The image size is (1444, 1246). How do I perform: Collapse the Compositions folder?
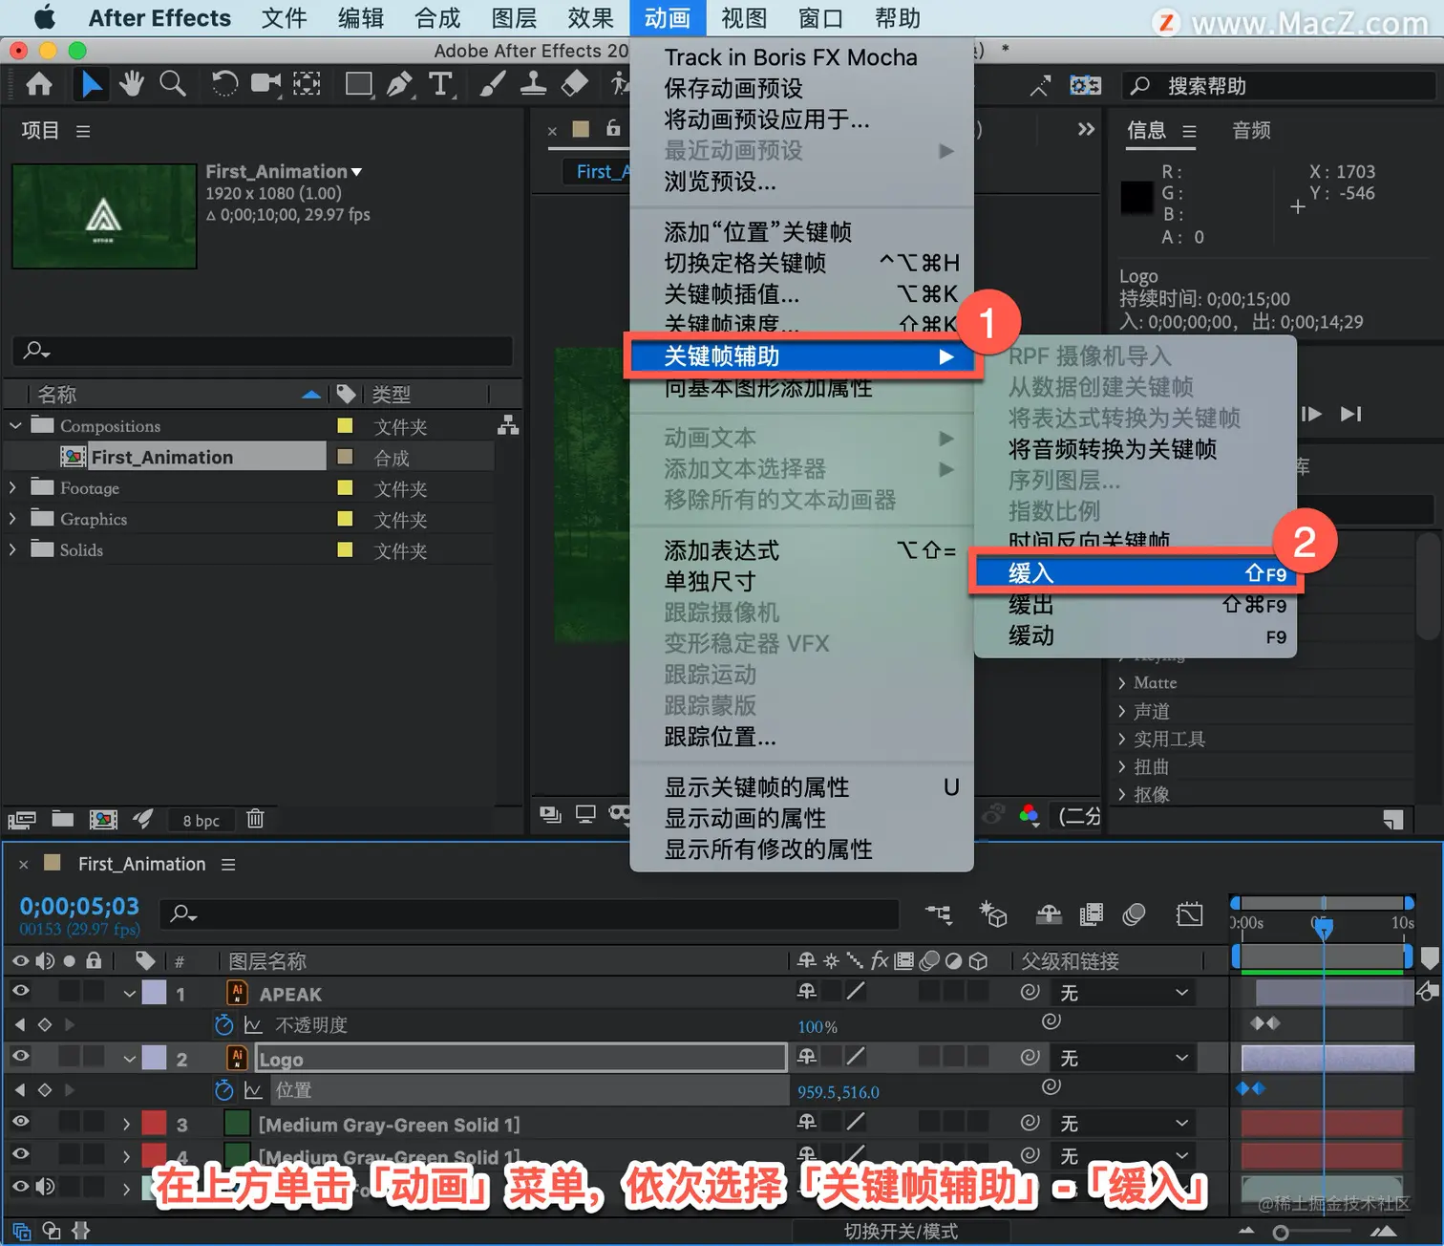pos(15,426)
